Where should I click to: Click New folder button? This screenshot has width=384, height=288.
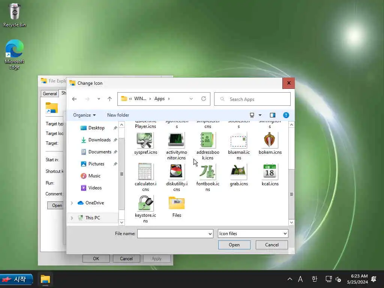pyautogui.click(x=118, y=115)
